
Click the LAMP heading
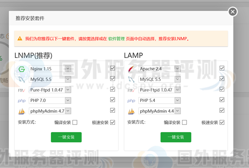click(x=133, y=56)
